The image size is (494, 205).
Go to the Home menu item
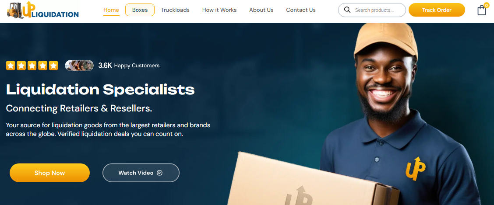(x=111, y=10)
